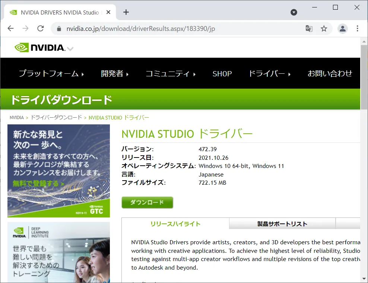Image resolution: width=368 pixels, height=283 pixels.
Task: Open the 開発者 menu
Action: pos(114,74)
